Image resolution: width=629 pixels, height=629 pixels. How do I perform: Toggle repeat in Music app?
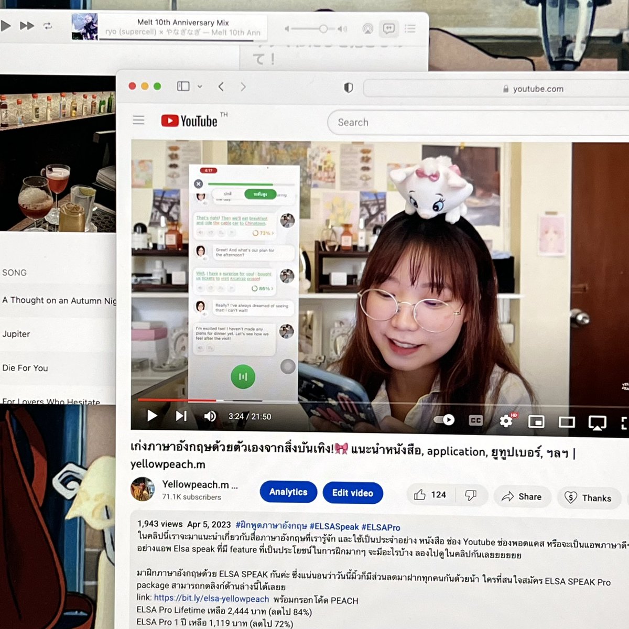48,26
